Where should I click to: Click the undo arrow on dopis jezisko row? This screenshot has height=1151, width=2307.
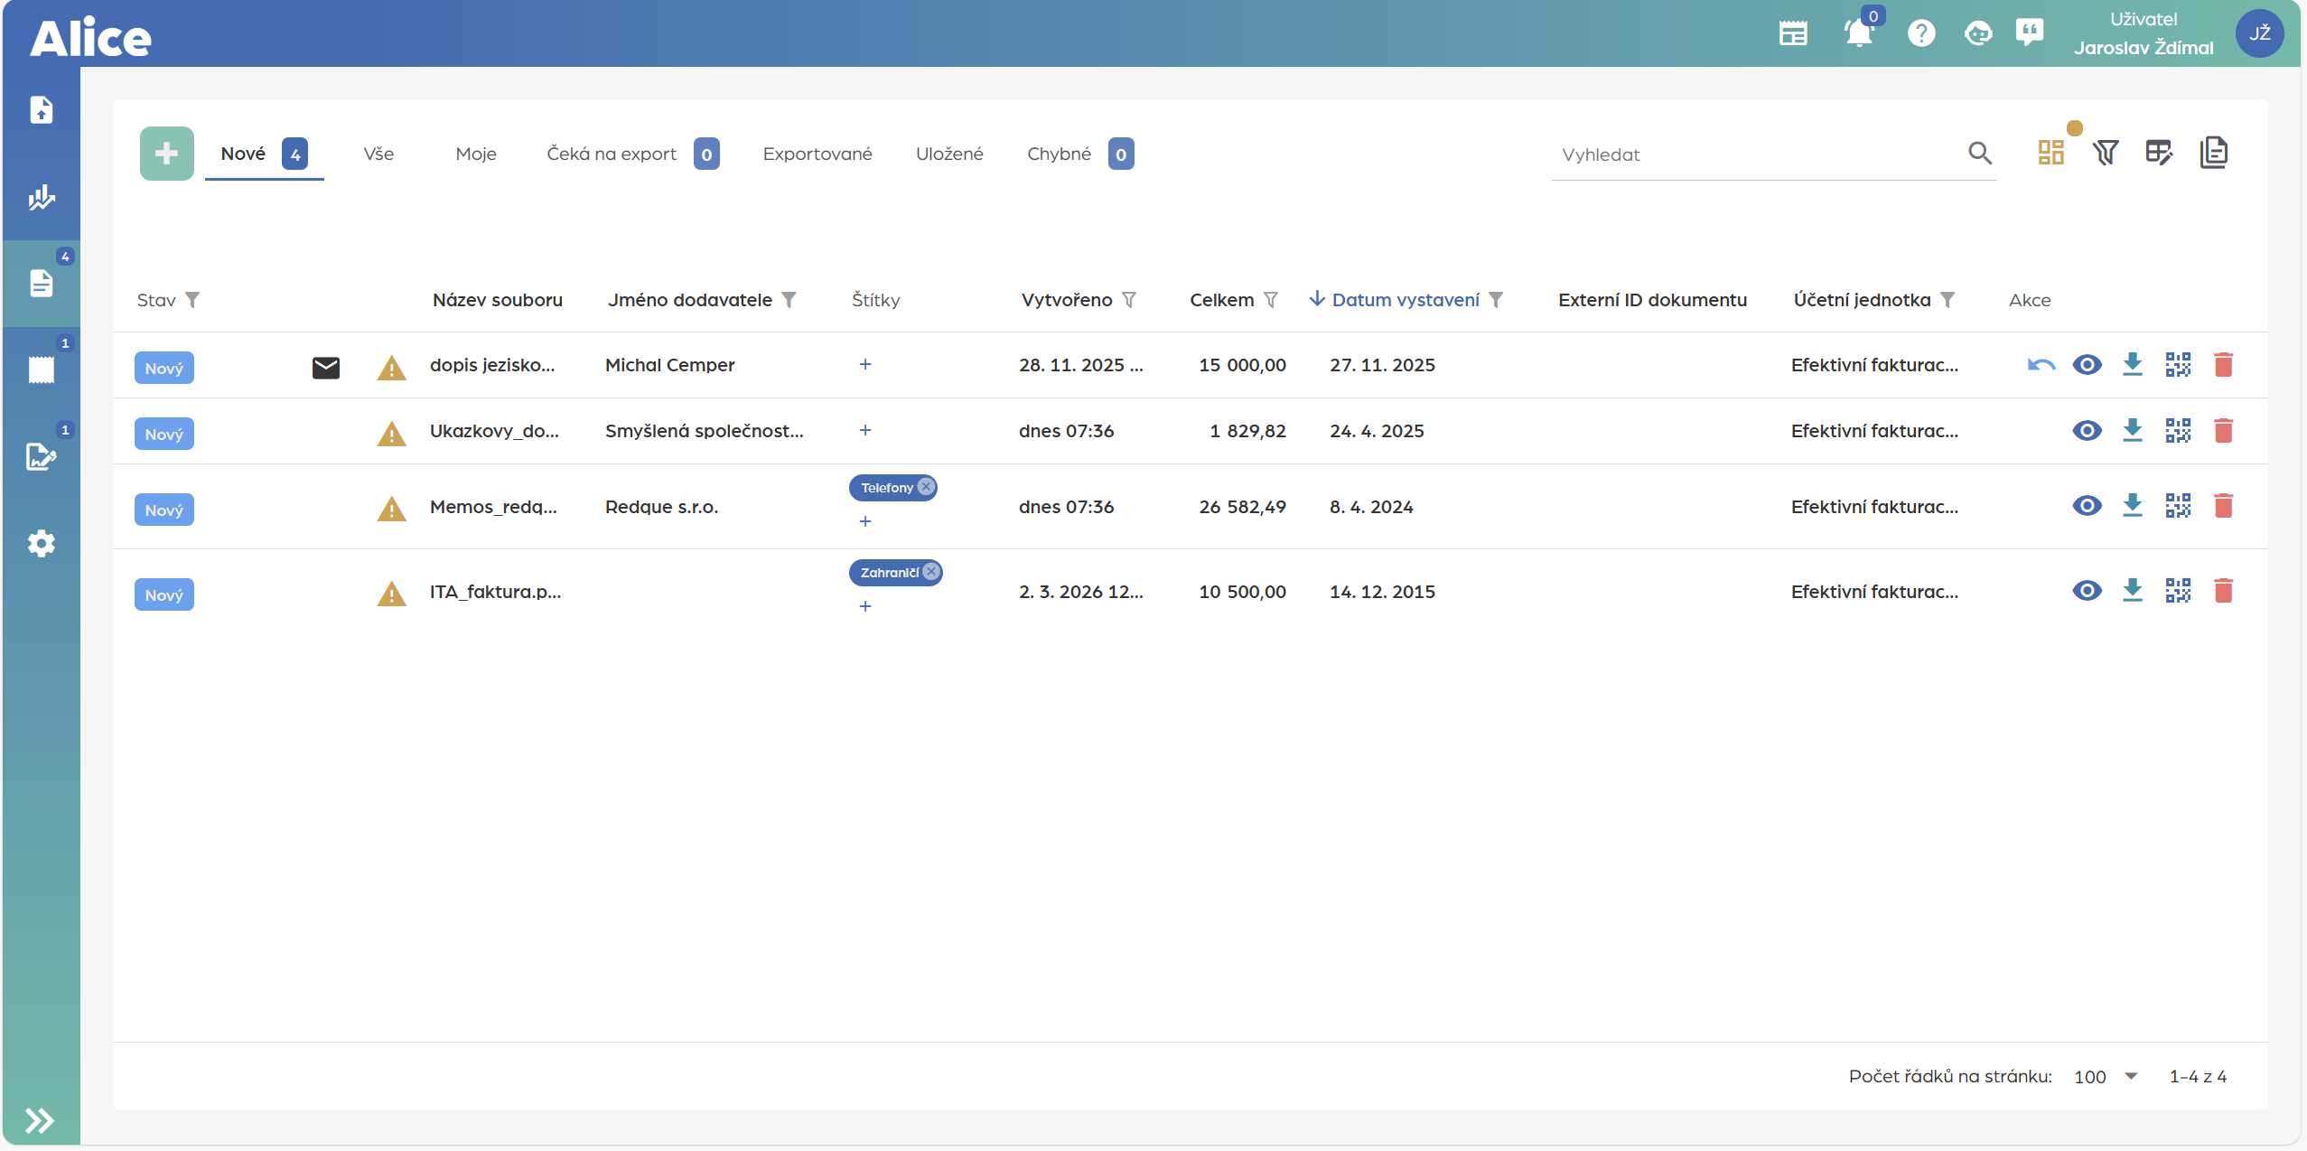coord(2041,365)
